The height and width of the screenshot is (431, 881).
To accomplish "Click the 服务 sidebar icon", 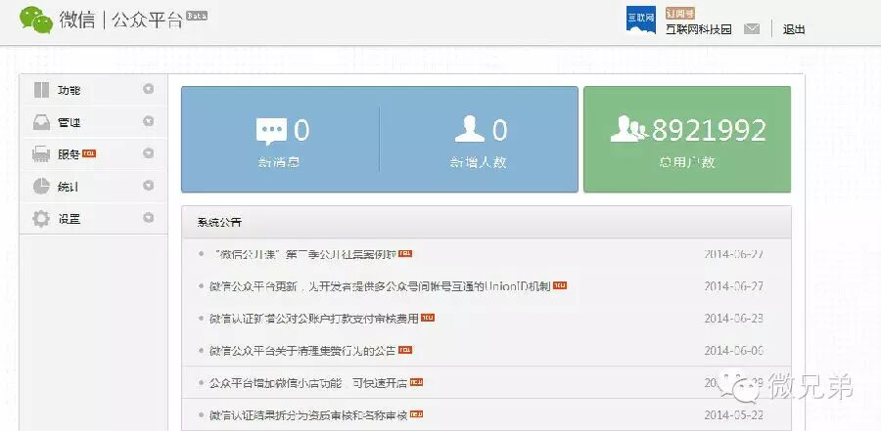I will point(41,153).
